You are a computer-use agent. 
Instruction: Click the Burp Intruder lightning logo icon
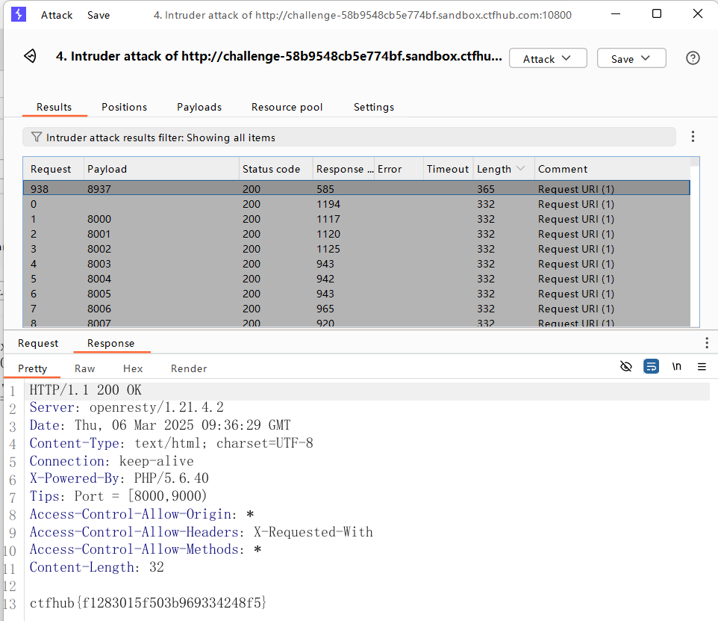click(18, 14)
